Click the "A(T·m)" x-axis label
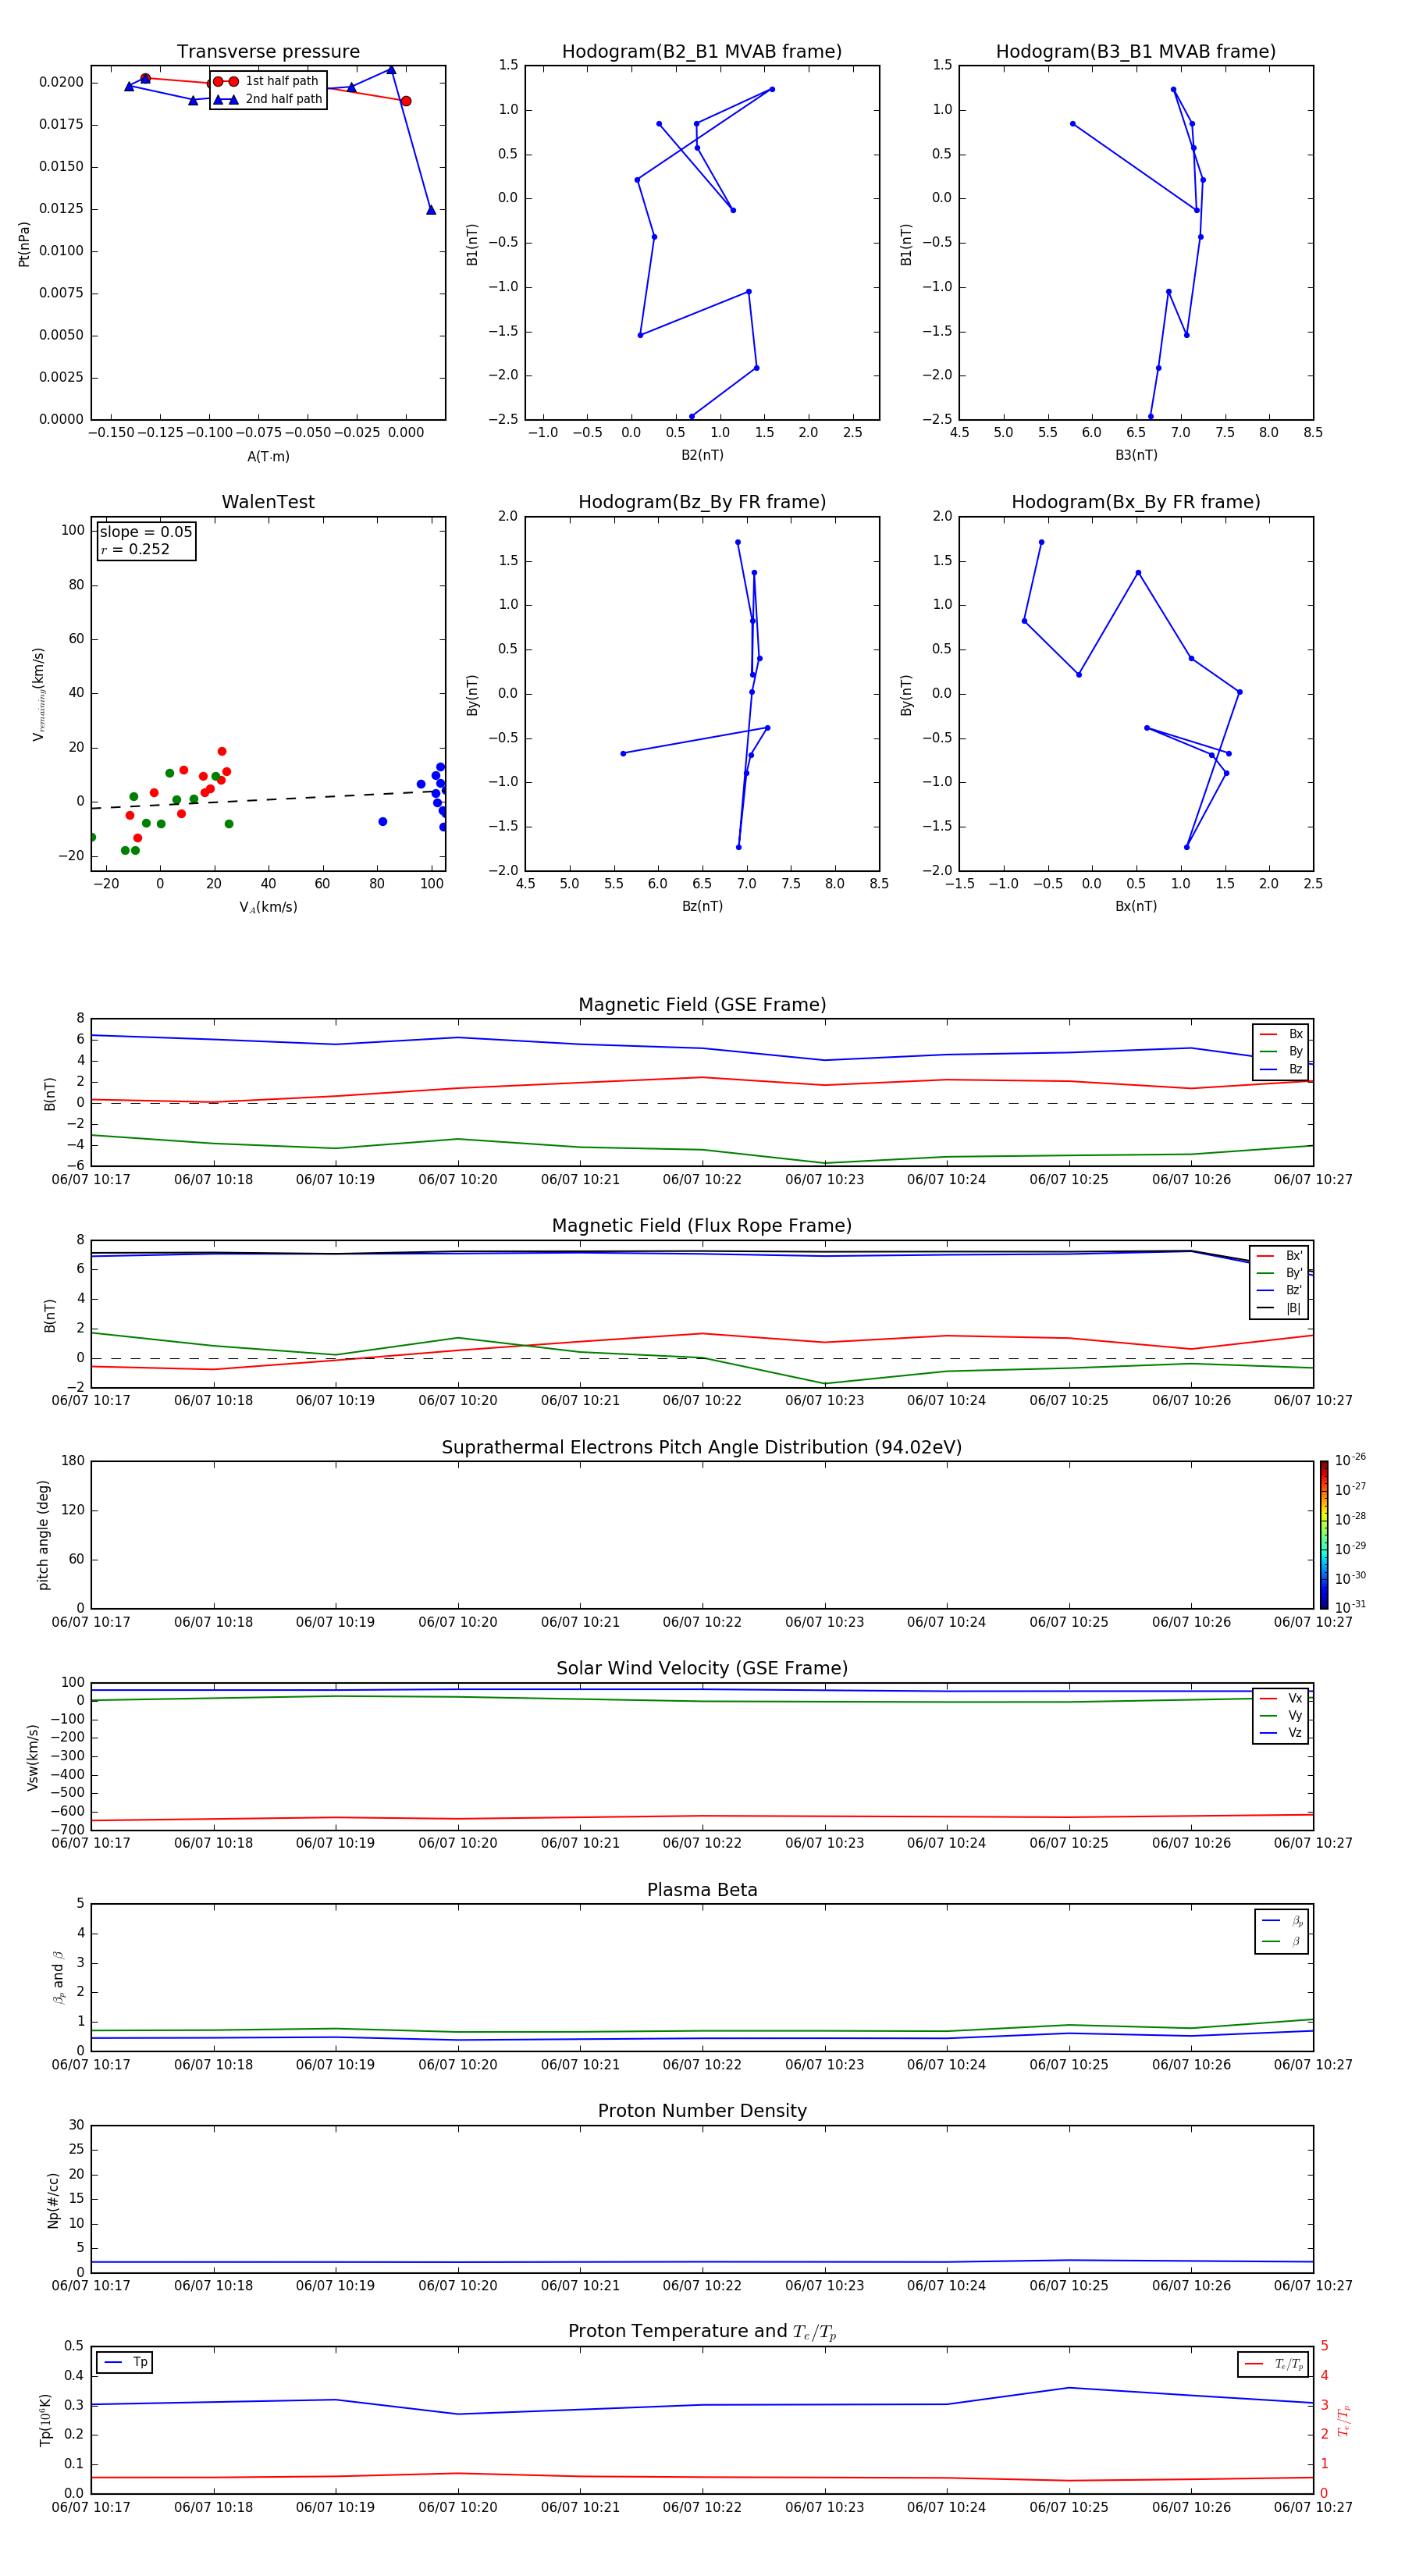This screenshot has width=1405, height=2576. [x=268, y=456]
